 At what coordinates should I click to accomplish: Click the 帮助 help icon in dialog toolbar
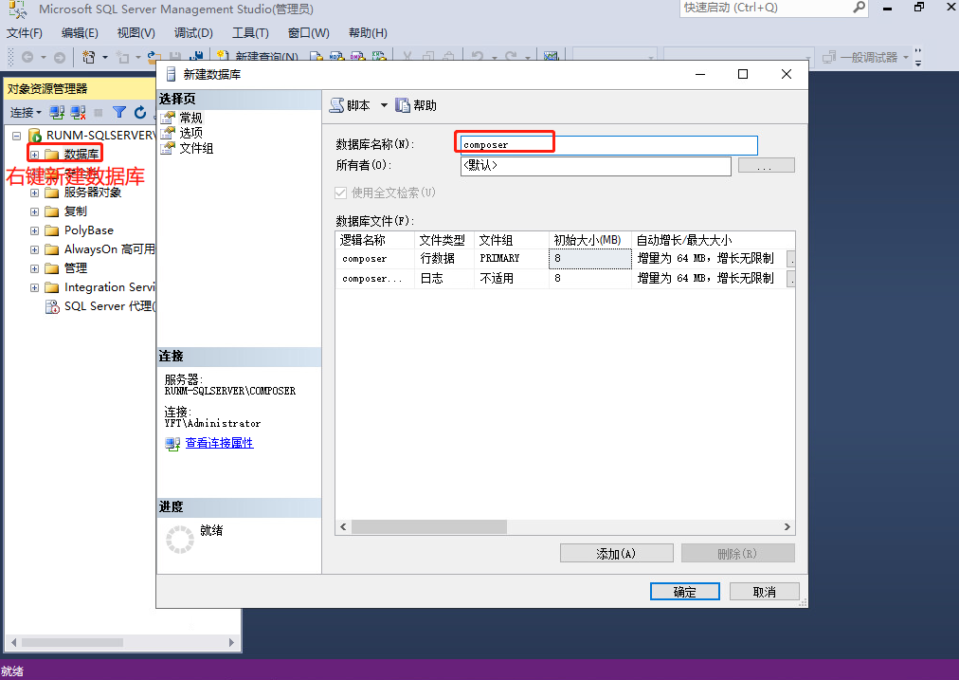point(403,105)
